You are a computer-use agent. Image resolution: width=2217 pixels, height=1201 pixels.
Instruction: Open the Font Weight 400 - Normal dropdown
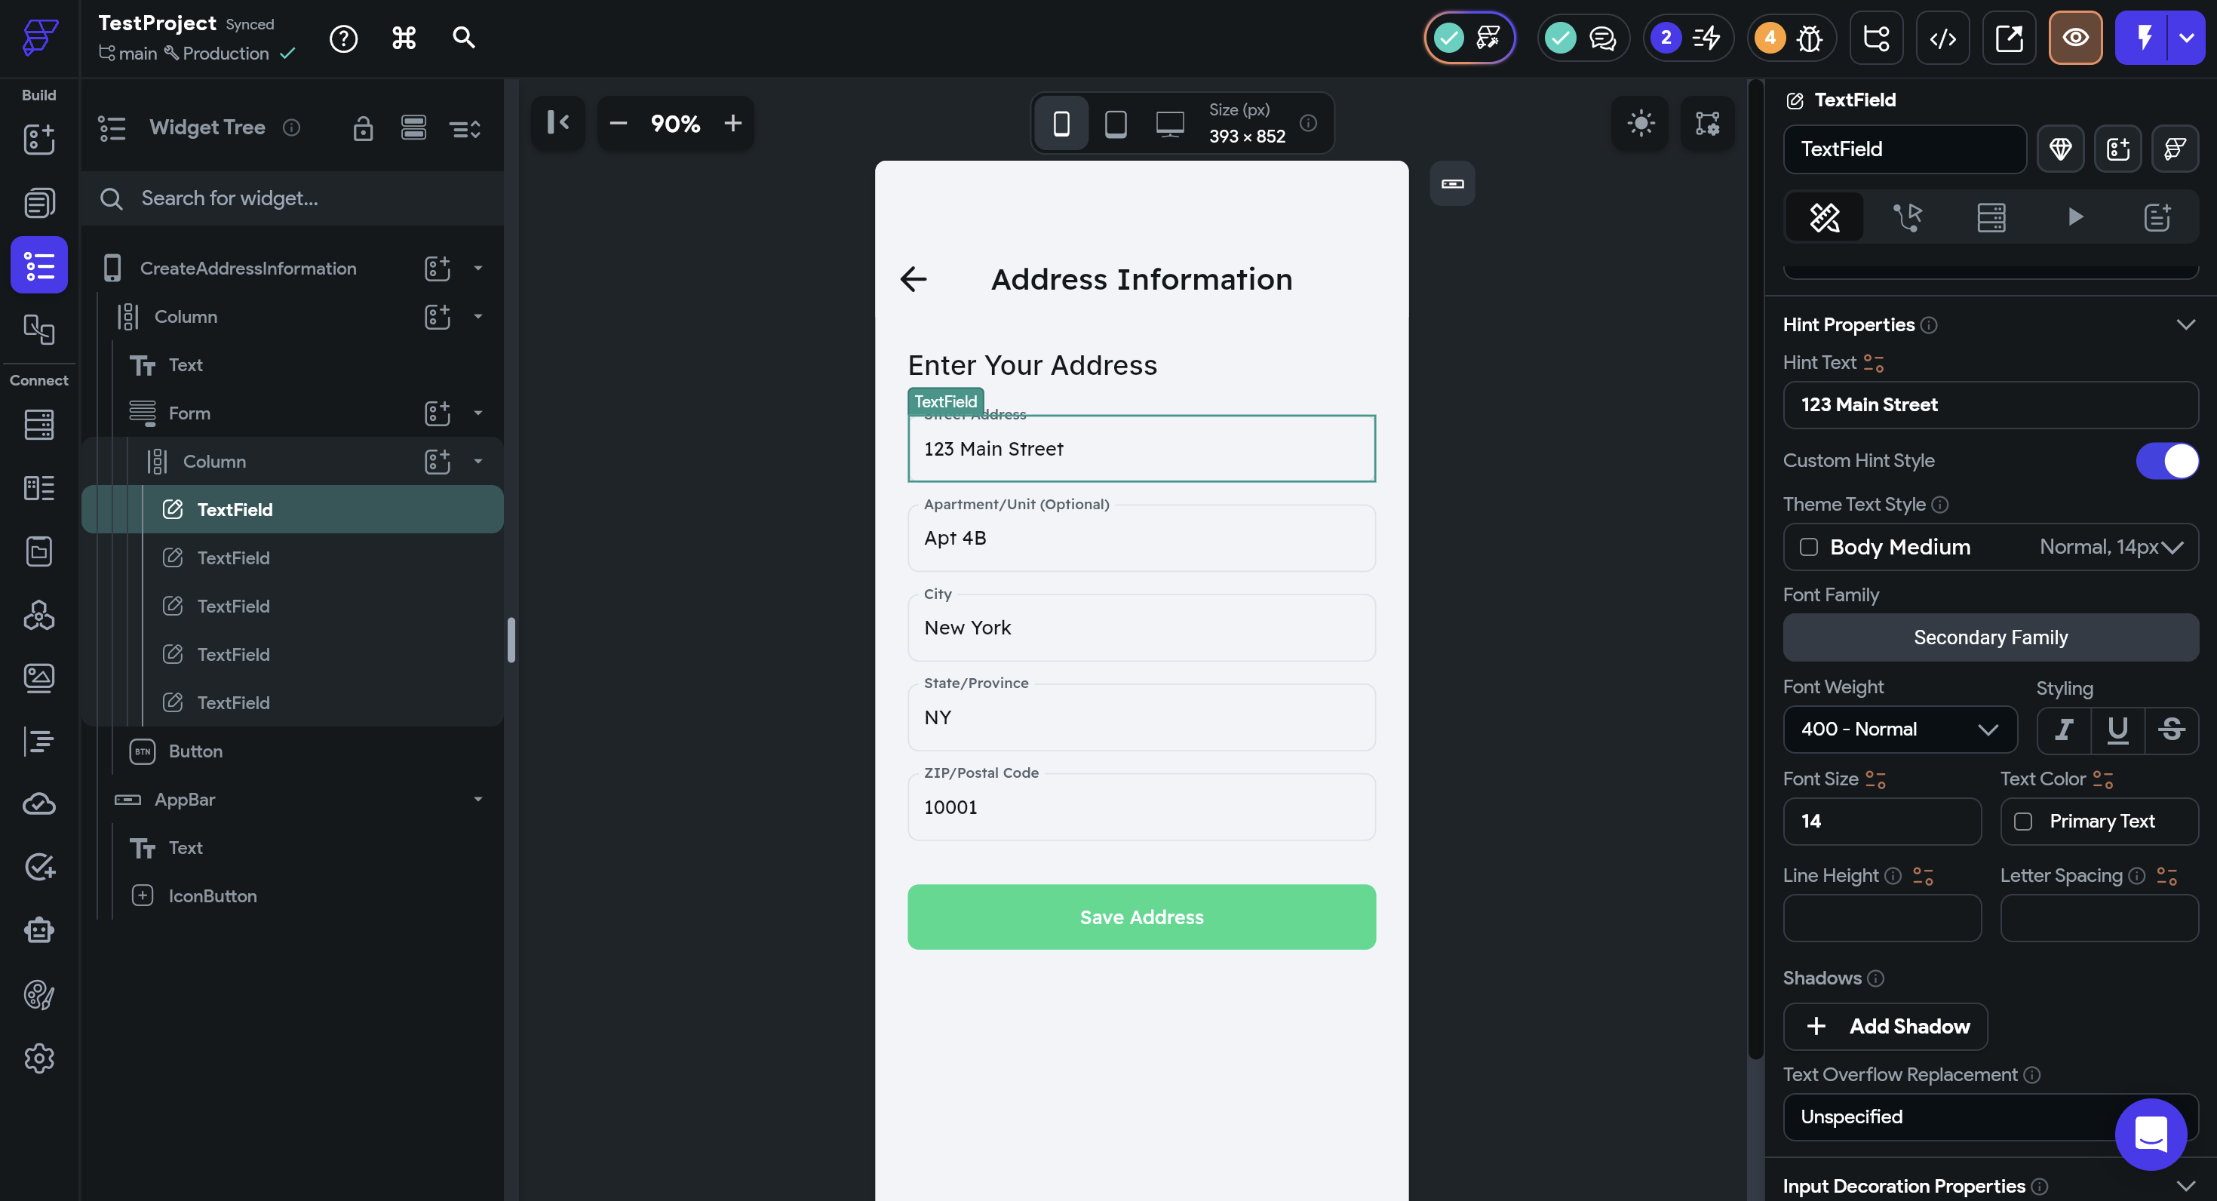click(x=1899, y=730)
